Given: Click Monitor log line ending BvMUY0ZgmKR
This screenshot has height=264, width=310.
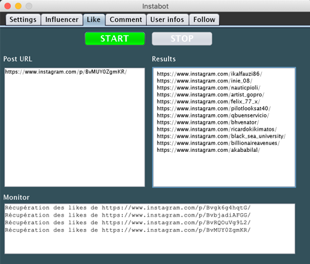Looking at the screenshot, I should coord(127,230).
